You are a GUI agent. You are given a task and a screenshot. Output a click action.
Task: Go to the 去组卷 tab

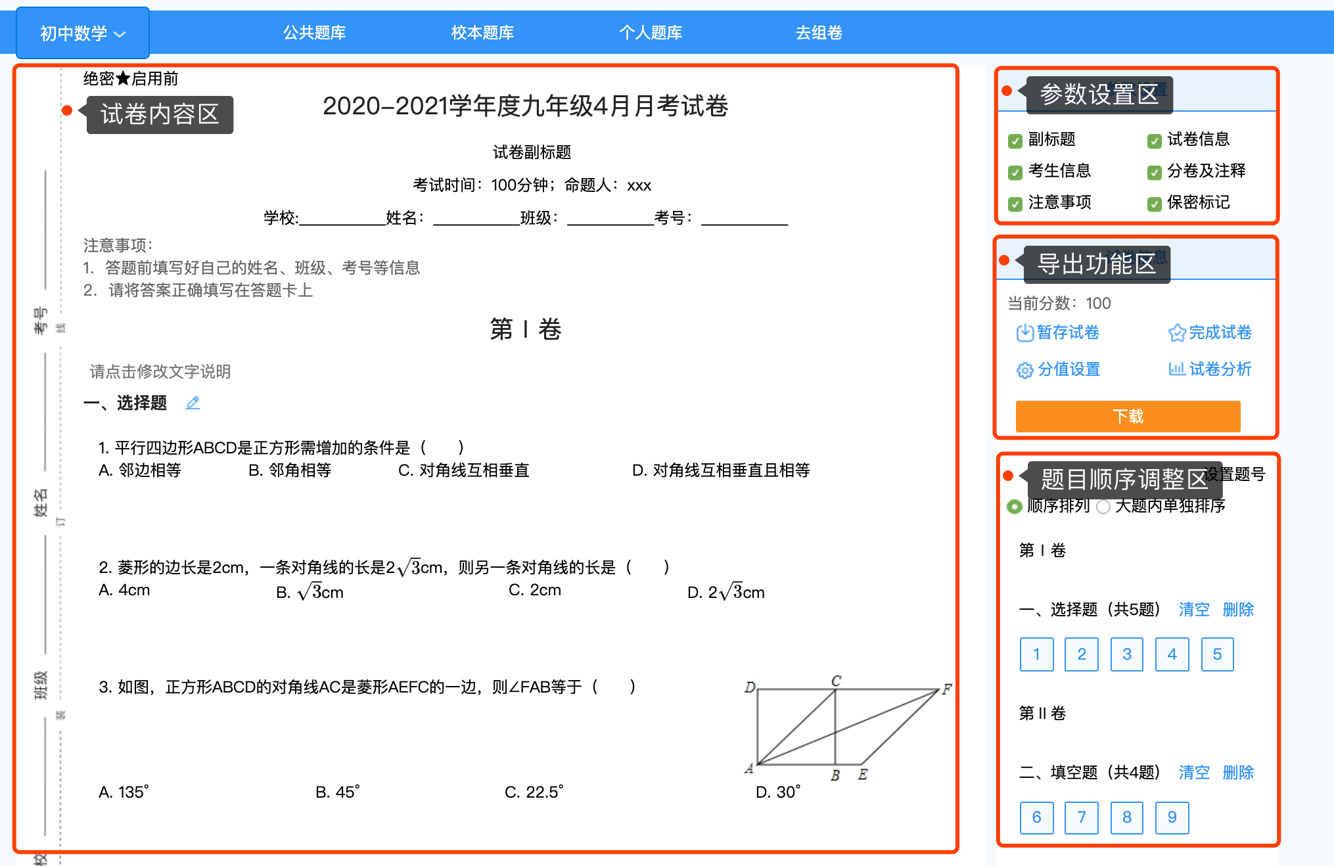point(819,33)
